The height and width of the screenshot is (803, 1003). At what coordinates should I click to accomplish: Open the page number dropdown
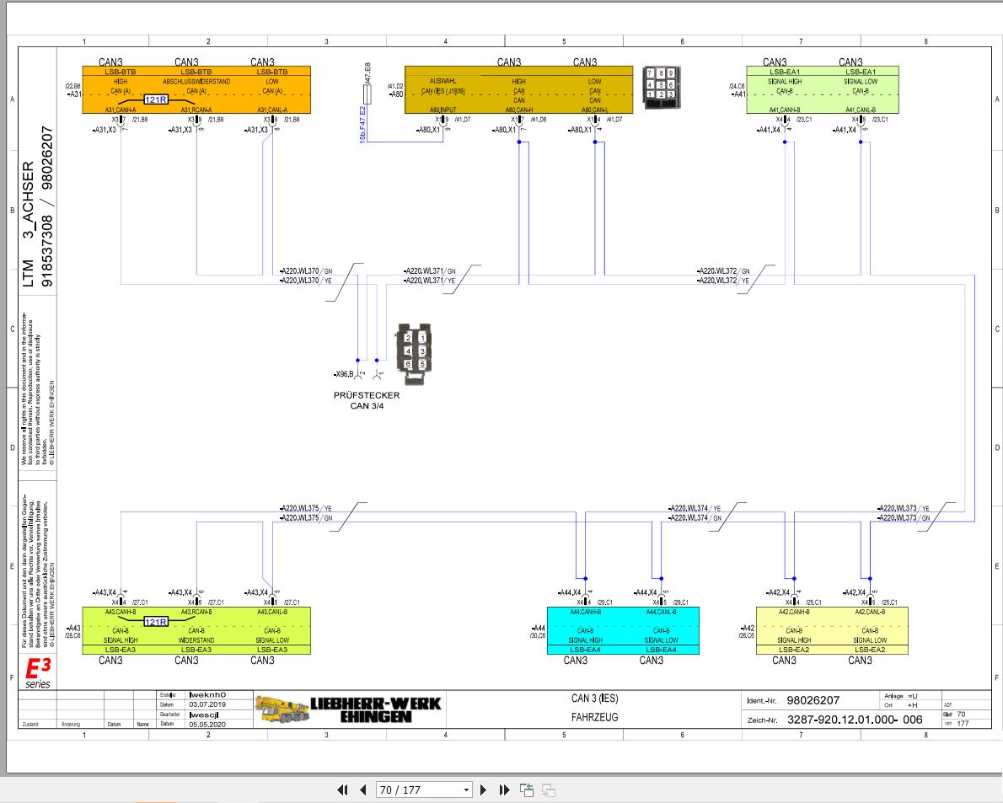[465, 790]
